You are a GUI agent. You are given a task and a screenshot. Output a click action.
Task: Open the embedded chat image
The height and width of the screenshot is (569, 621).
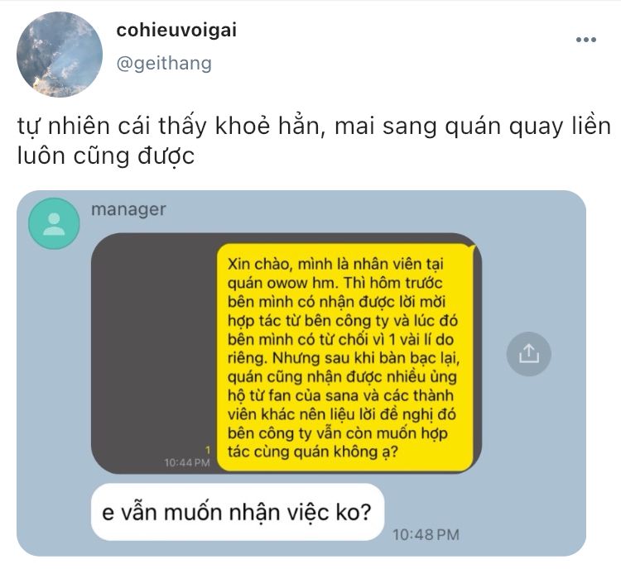coord(301,373)
